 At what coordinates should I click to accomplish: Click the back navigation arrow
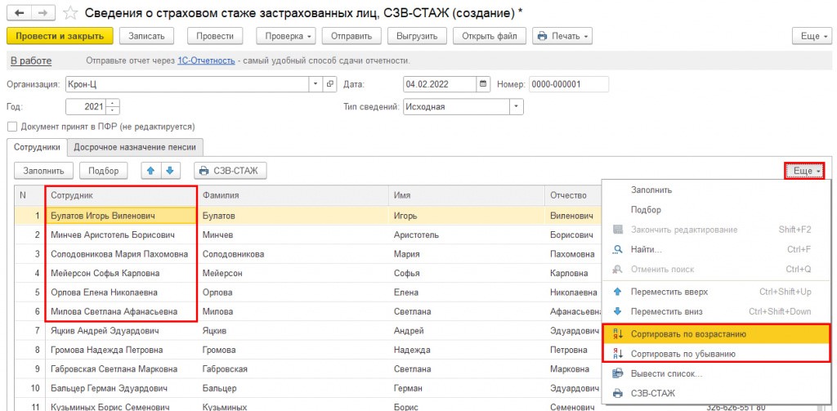(20, 13)
